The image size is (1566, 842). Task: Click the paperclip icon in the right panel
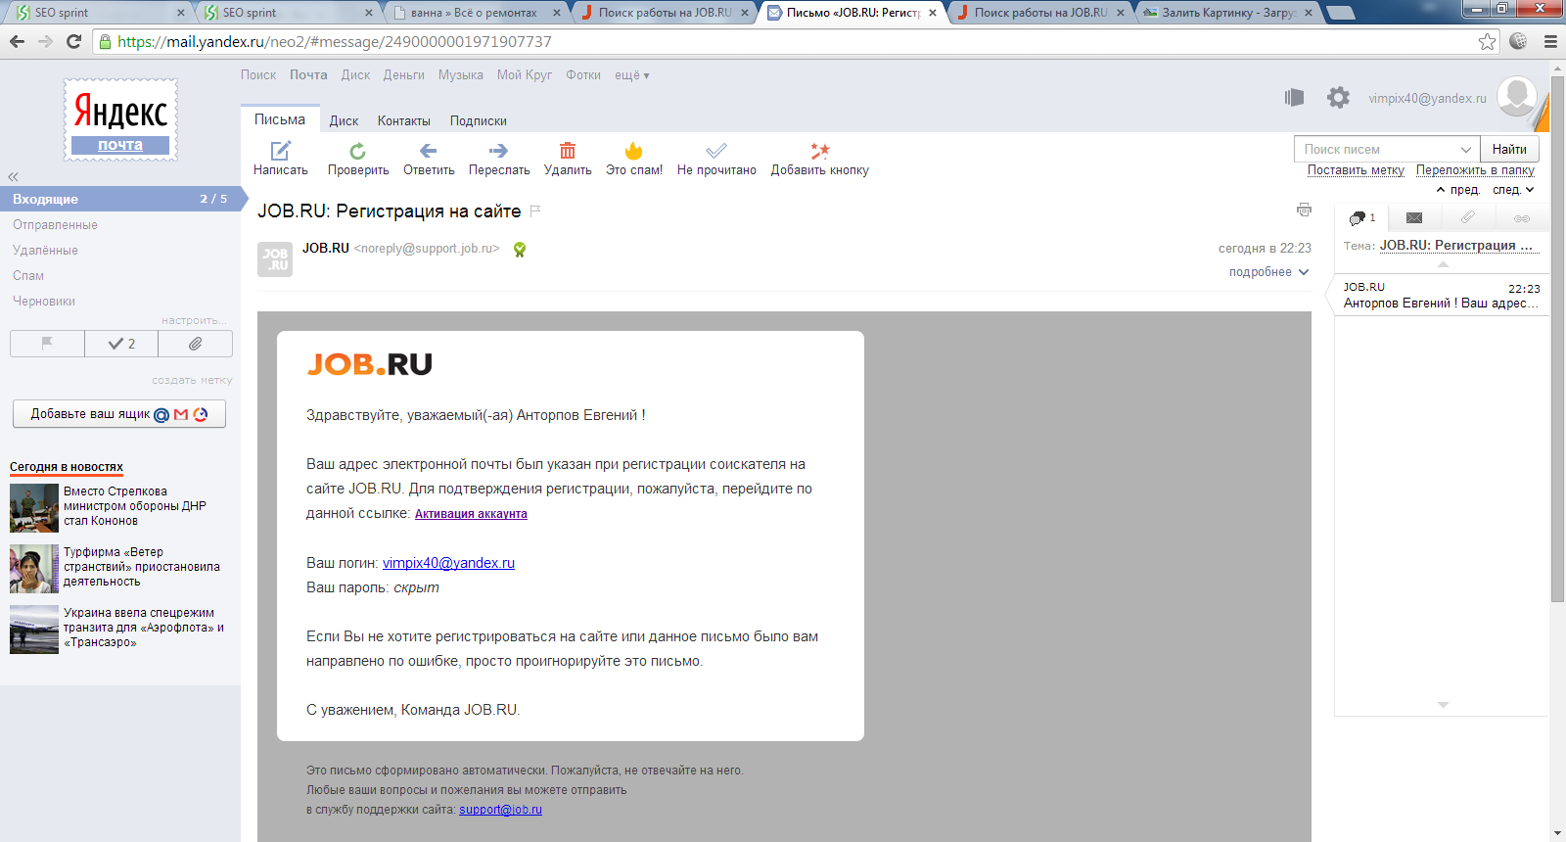click(1467, 217)
